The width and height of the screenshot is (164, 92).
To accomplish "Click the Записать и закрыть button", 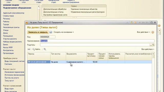I will (x=38, y=32).
